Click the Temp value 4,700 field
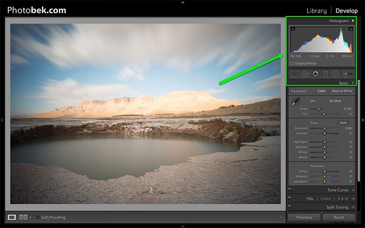 [347, 109]
